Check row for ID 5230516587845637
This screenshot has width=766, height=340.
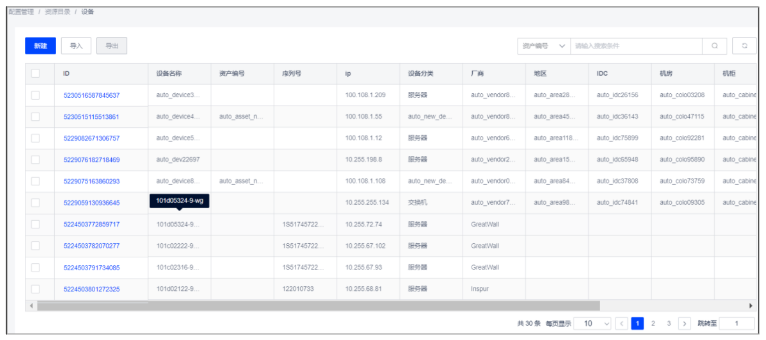[x=35, y=95]
